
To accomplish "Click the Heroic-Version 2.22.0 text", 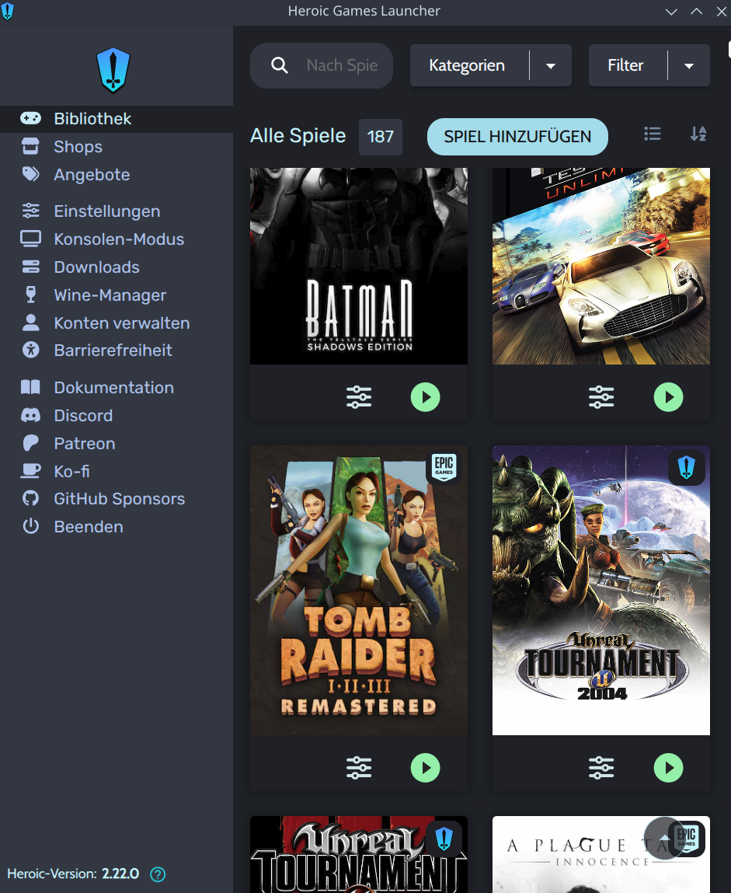I will coord(73,874).
